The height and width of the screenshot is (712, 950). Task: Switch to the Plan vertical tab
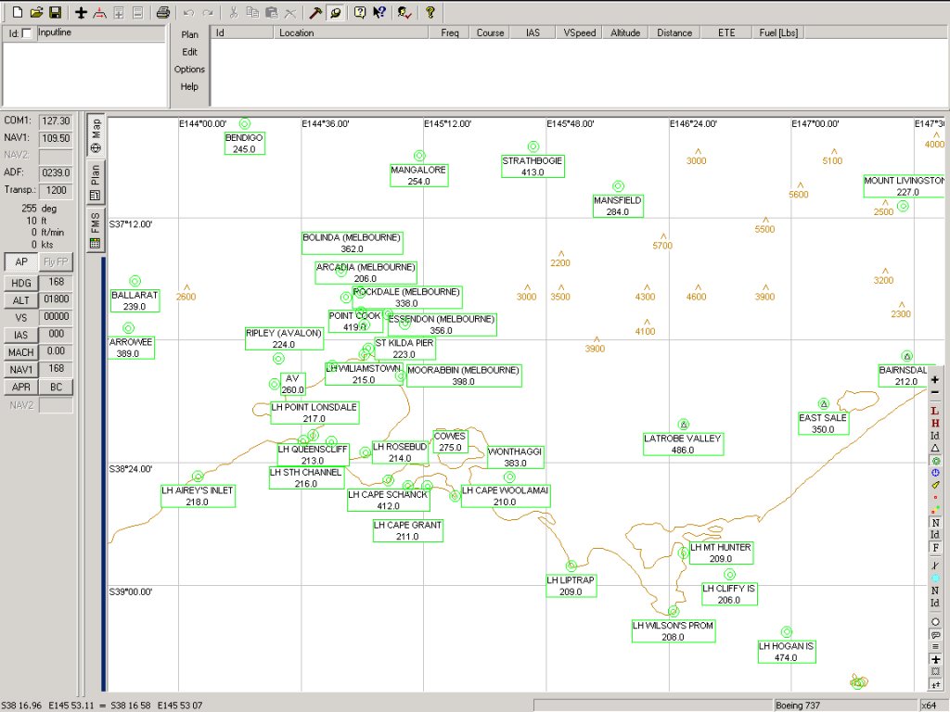tap(96, 183)
